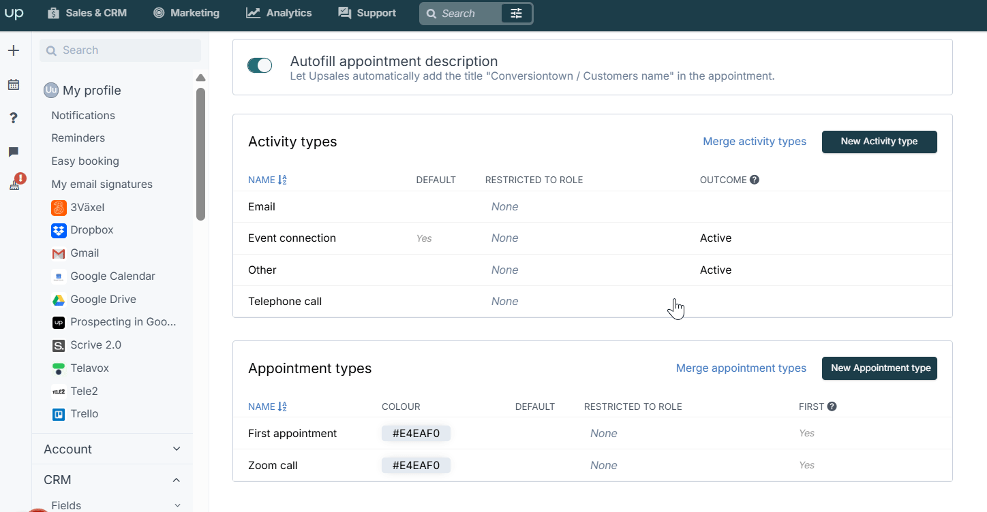Open the Support menu

coord(367,13)
